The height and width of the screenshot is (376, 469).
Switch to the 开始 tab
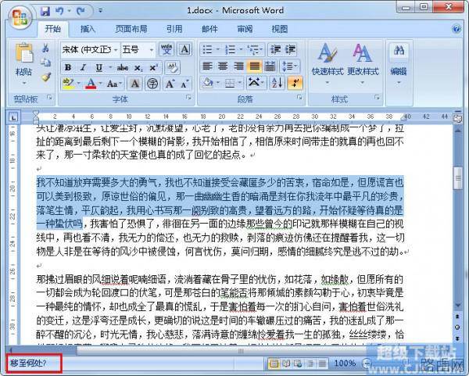[x=53, y=29]
